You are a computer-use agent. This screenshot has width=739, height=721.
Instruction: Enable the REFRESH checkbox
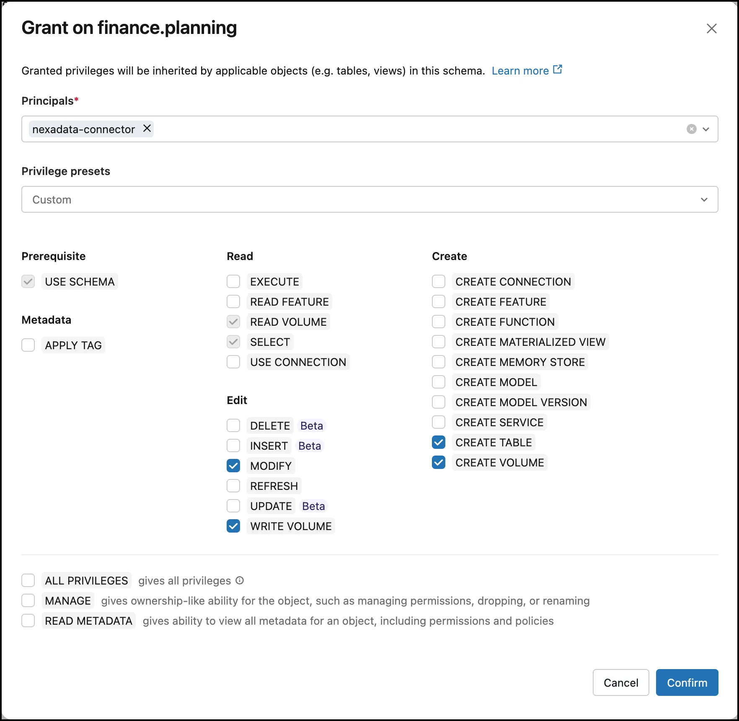[233, 486]
